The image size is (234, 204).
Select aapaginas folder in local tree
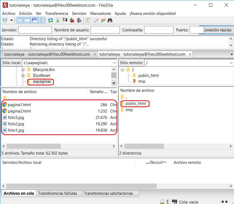pyautogui.click(x=42, y=81)
